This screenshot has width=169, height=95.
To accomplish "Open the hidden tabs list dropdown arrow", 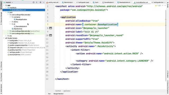I will tap(165, 2).
